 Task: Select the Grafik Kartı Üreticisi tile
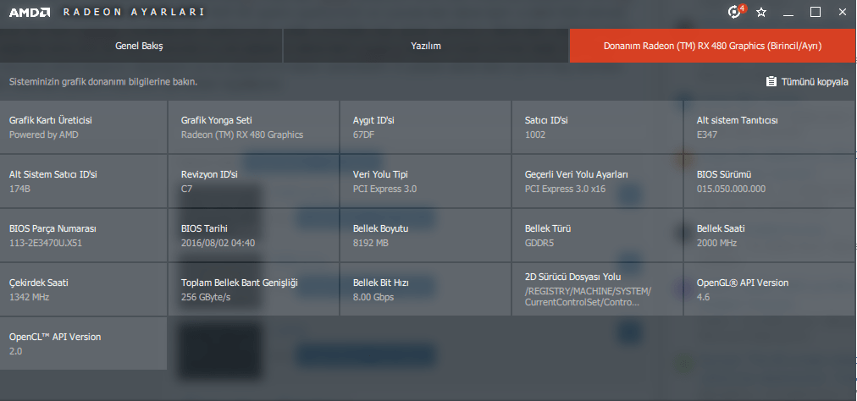coord(83,127)
